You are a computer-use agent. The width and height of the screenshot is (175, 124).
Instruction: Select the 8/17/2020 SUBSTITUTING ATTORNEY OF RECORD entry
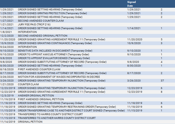pos(62,73)
